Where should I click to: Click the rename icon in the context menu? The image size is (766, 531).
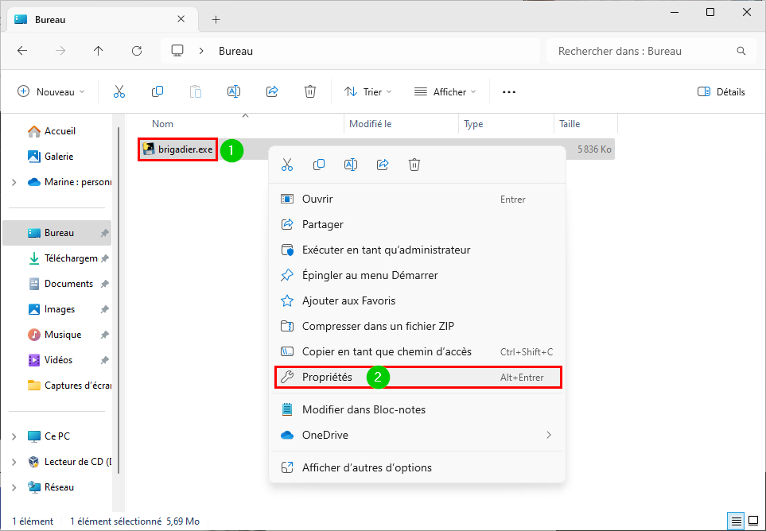click(x=351, y=165)
